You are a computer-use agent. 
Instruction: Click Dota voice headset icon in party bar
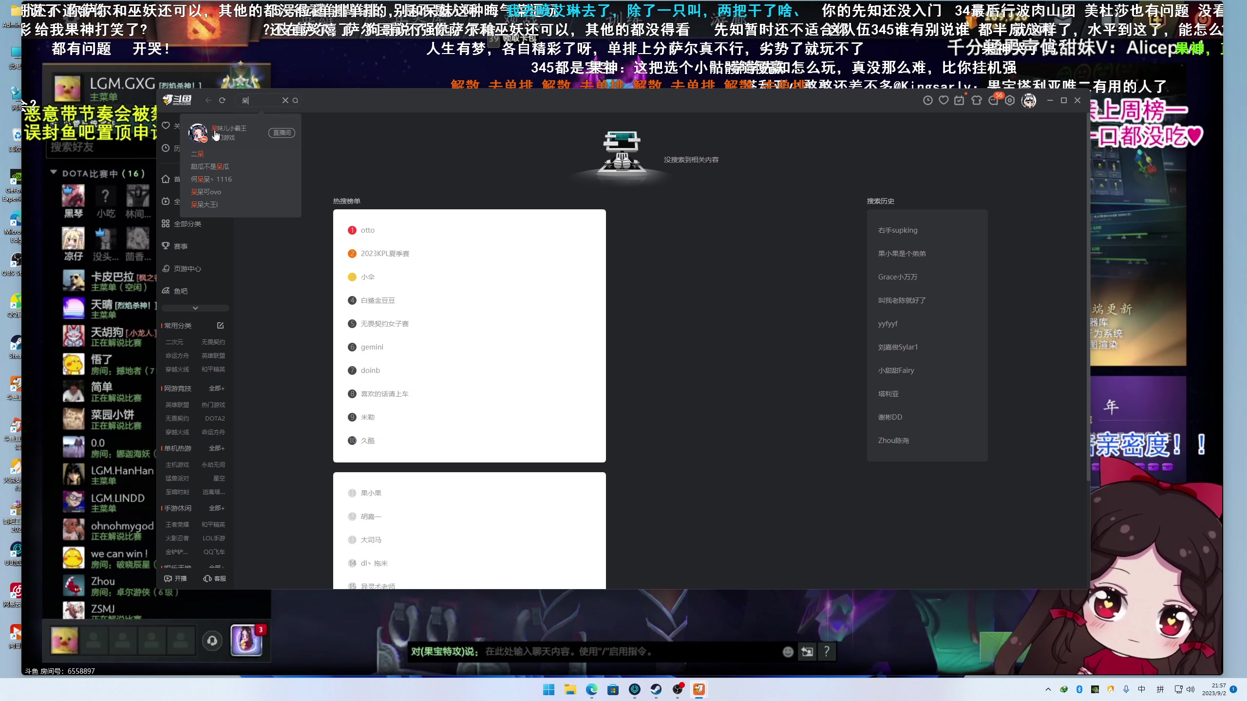tap(212, 641)
